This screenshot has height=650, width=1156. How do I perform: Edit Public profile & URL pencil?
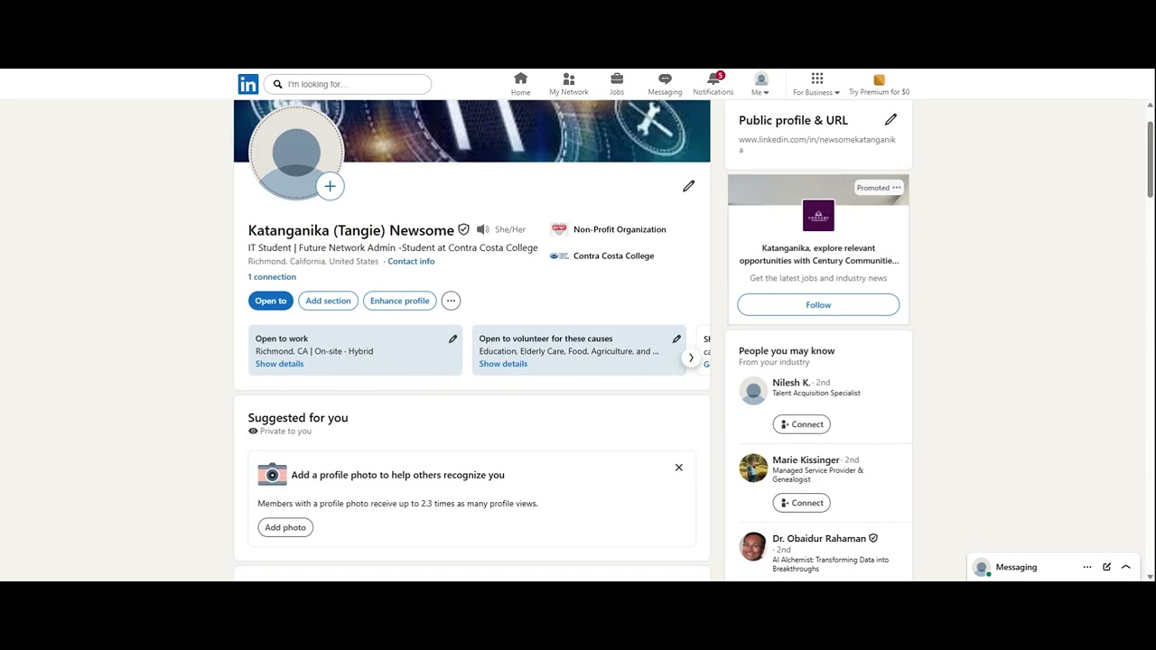coord(890,119)
